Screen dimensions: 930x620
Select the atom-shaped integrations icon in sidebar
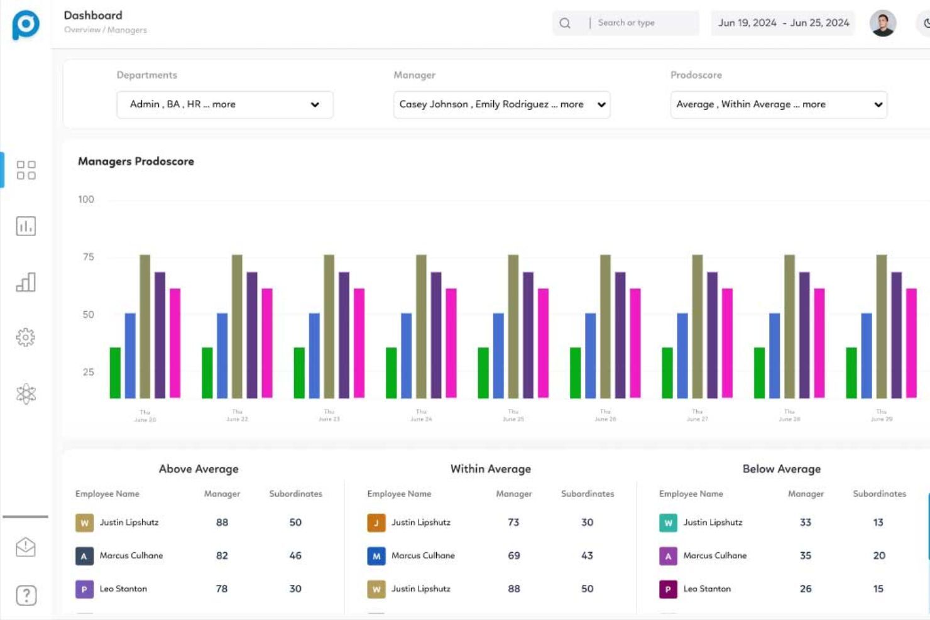tap(25, 392)
